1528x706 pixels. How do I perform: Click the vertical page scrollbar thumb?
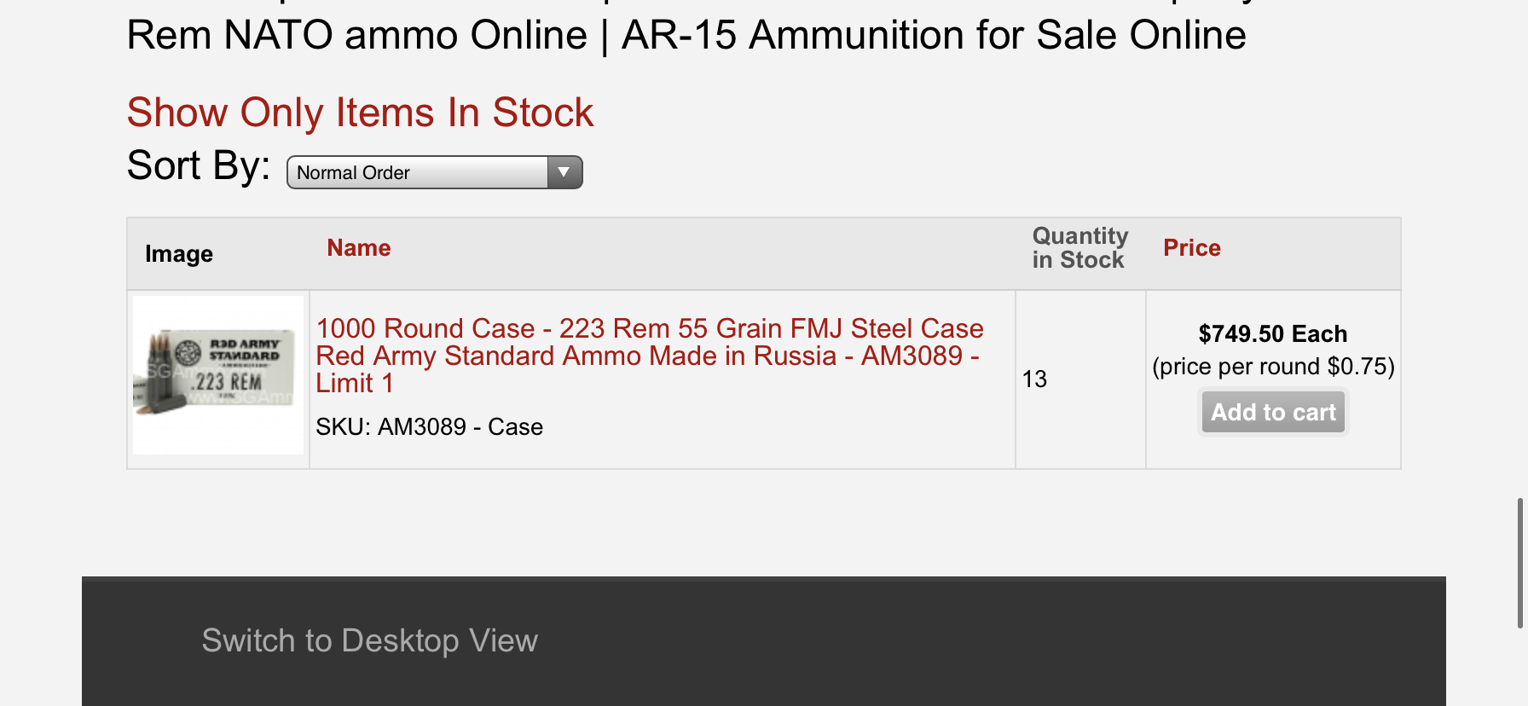[1519, 563]
